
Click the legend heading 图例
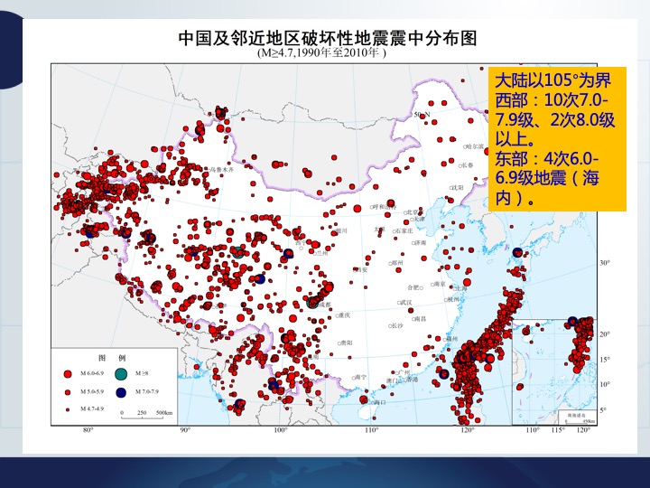coord(112,358)
